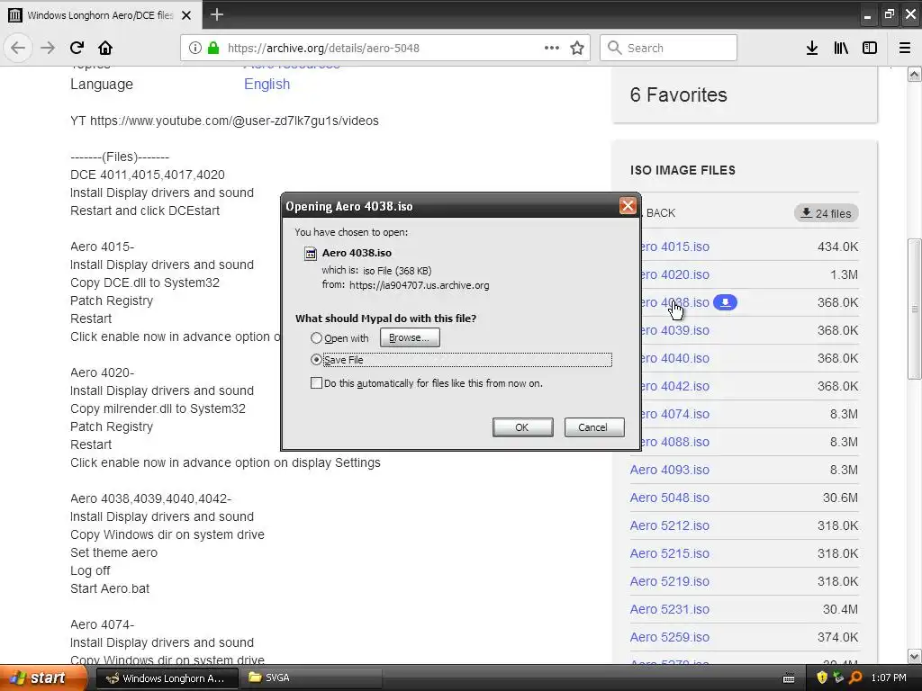Bookmark this page with the star

pyautogui.click(x=577, y=49)
